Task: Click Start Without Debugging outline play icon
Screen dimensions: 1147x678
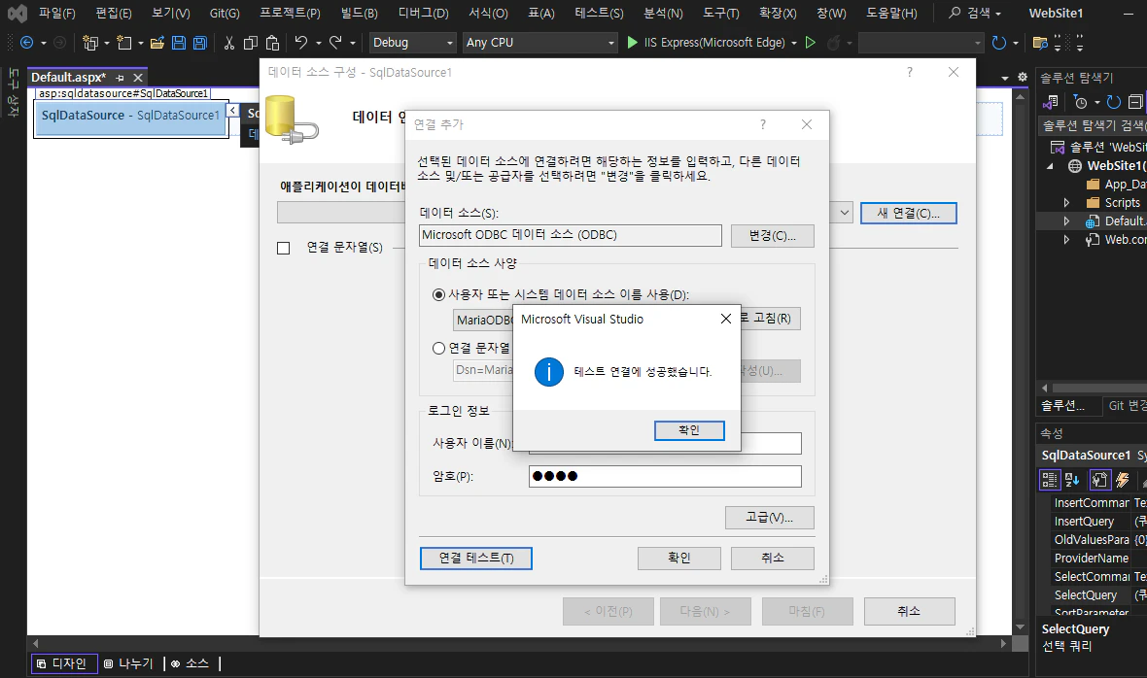Action: 811,43
